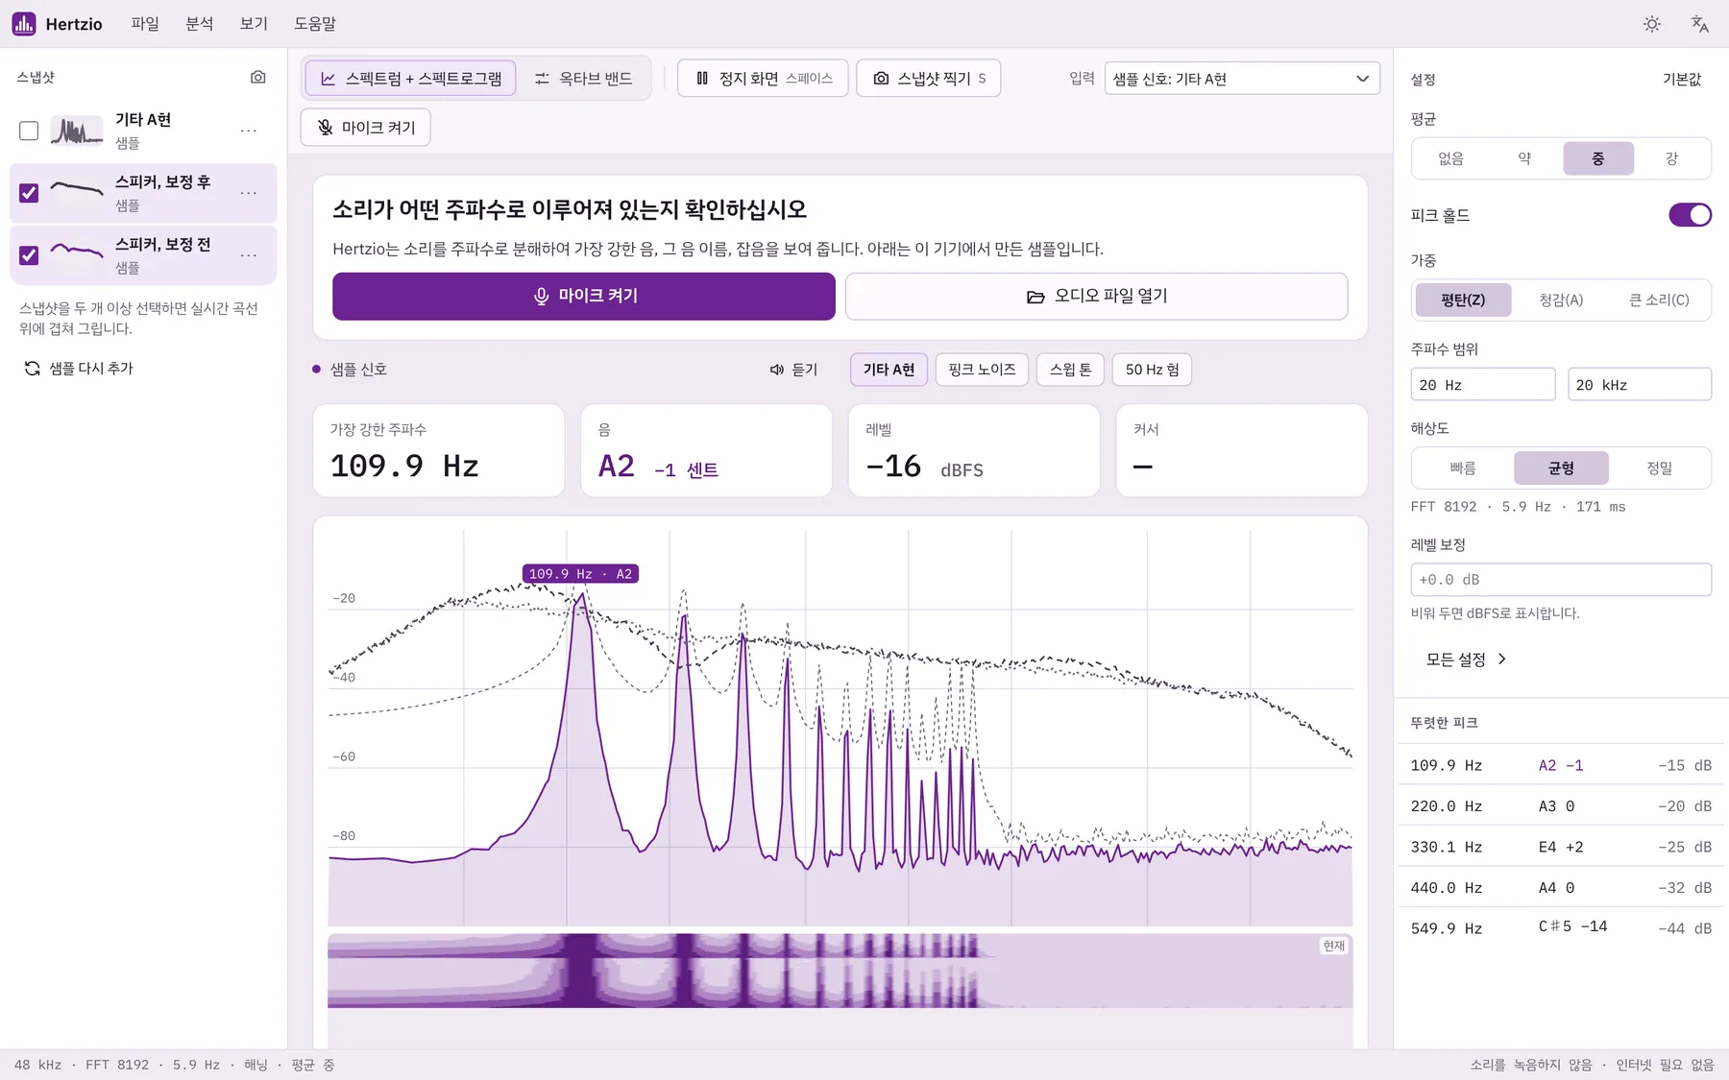
Task: Turn off the 피크 홀드 switch
Action: click(1690, 215)
